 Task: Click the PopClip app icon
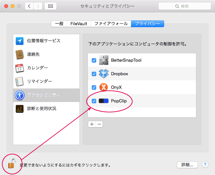104,101
